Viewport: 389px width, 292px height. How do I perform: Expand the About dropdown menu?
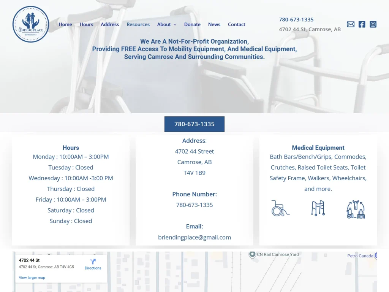(167, 24)
